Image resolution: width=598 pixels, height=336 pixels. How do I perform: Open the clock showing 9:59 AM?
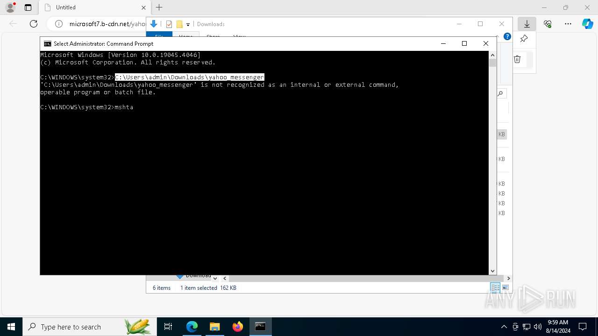pos(558,327)
